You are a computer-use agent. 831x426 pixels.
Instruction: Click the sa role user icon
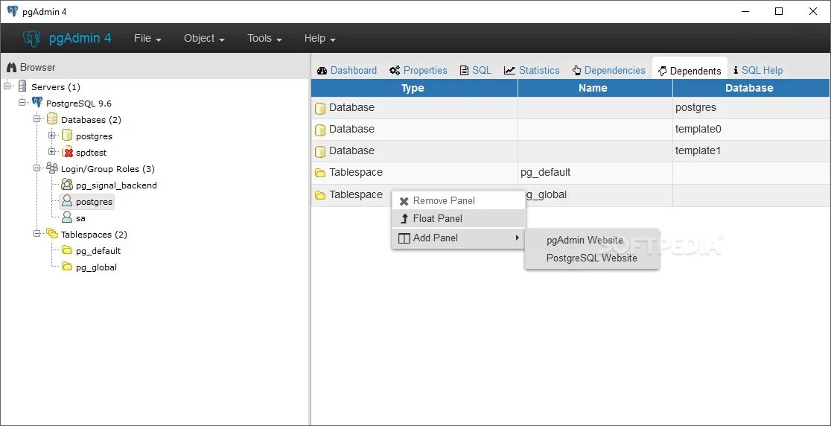click(x=67, y=217)
